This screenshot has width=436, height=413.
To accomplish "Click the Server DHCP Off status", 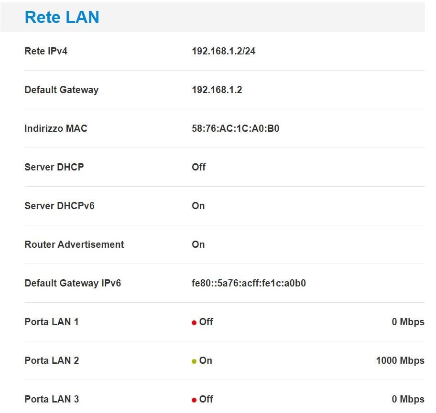I will click(198, 167).
